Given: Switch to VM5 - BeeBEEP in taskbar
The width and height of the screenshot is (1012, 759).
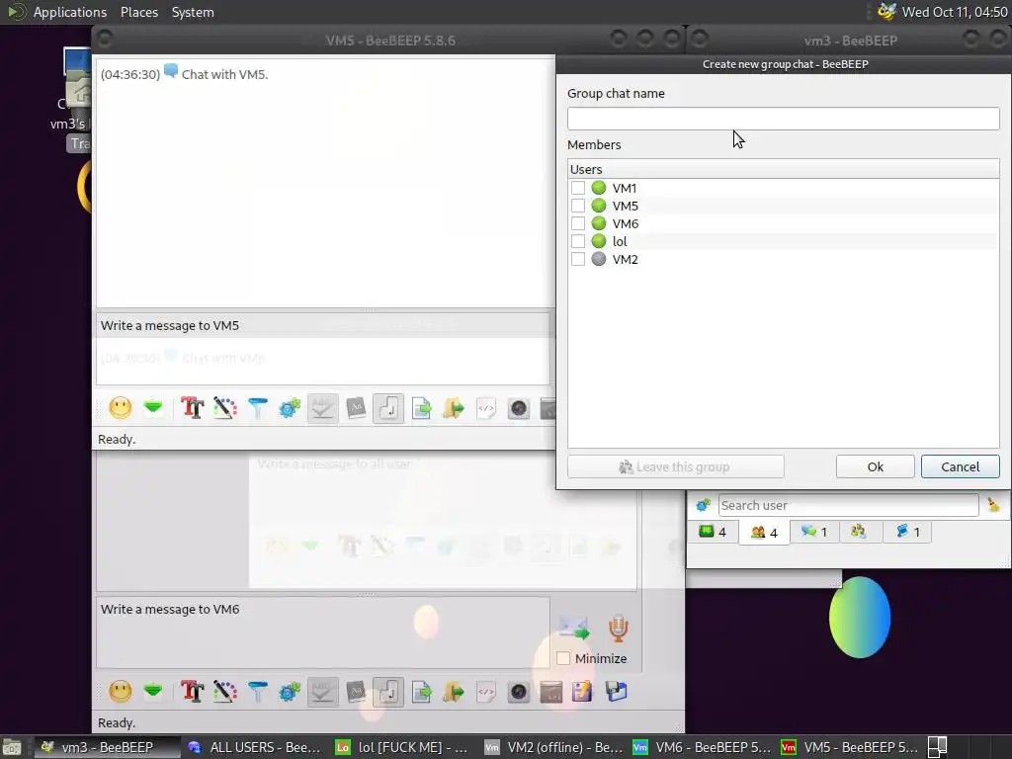Looking at the screenshot, I should (x=849, y=747).
